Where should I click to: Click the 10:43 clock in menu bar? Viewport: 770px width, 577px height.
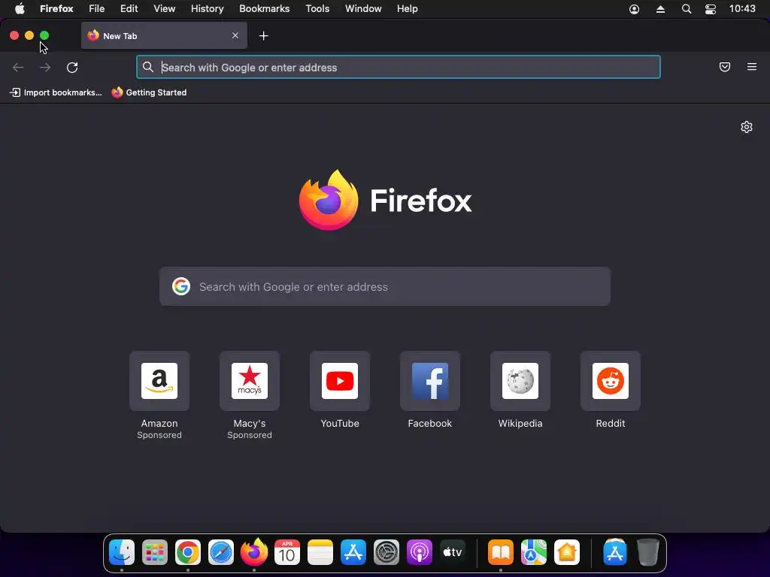[x=742, y=9]
